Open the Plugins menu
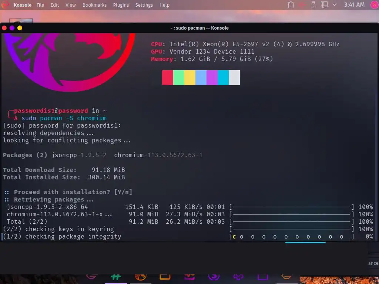379x284 pixels. pyautogui.click(x=121, y=5)
